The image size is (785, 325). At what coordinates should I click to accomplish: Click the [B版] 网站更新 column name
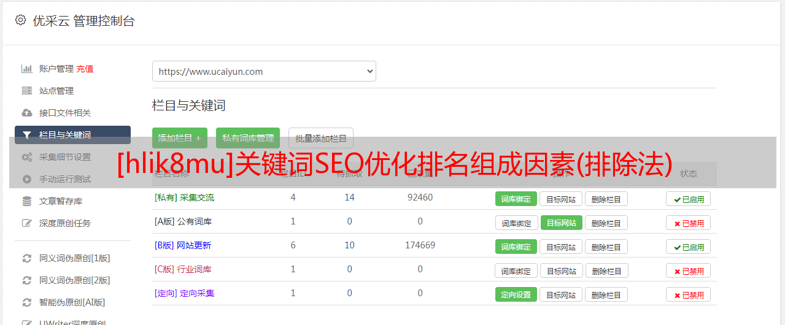coord(182,245)
